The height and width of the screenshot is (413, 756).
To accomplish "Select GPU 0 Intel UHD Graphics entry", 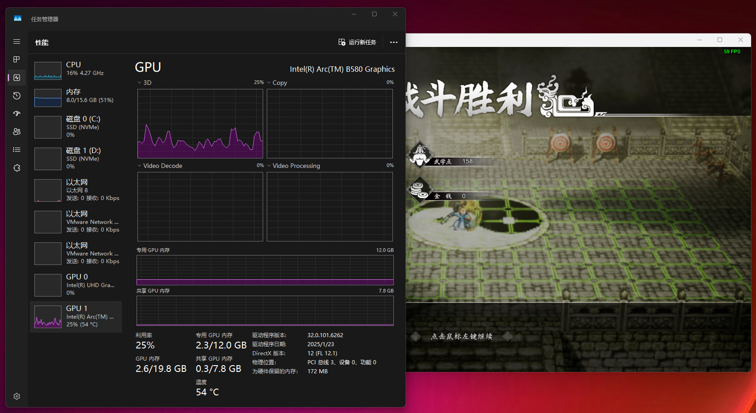I will (x=76, y=285).
